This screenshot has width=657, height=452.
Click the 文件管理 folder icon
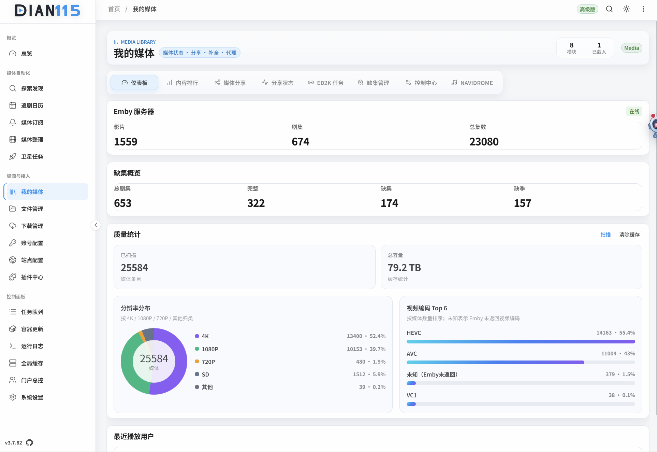pyautogui.click(x=13, y=209)
